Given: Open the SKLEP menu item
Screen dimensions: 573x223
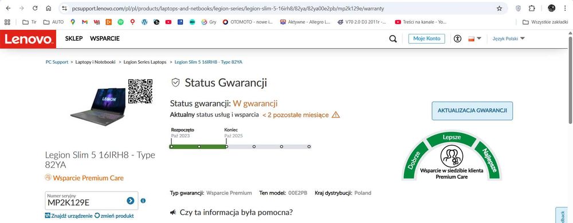Looking at the screenshot, I should 74,38.
